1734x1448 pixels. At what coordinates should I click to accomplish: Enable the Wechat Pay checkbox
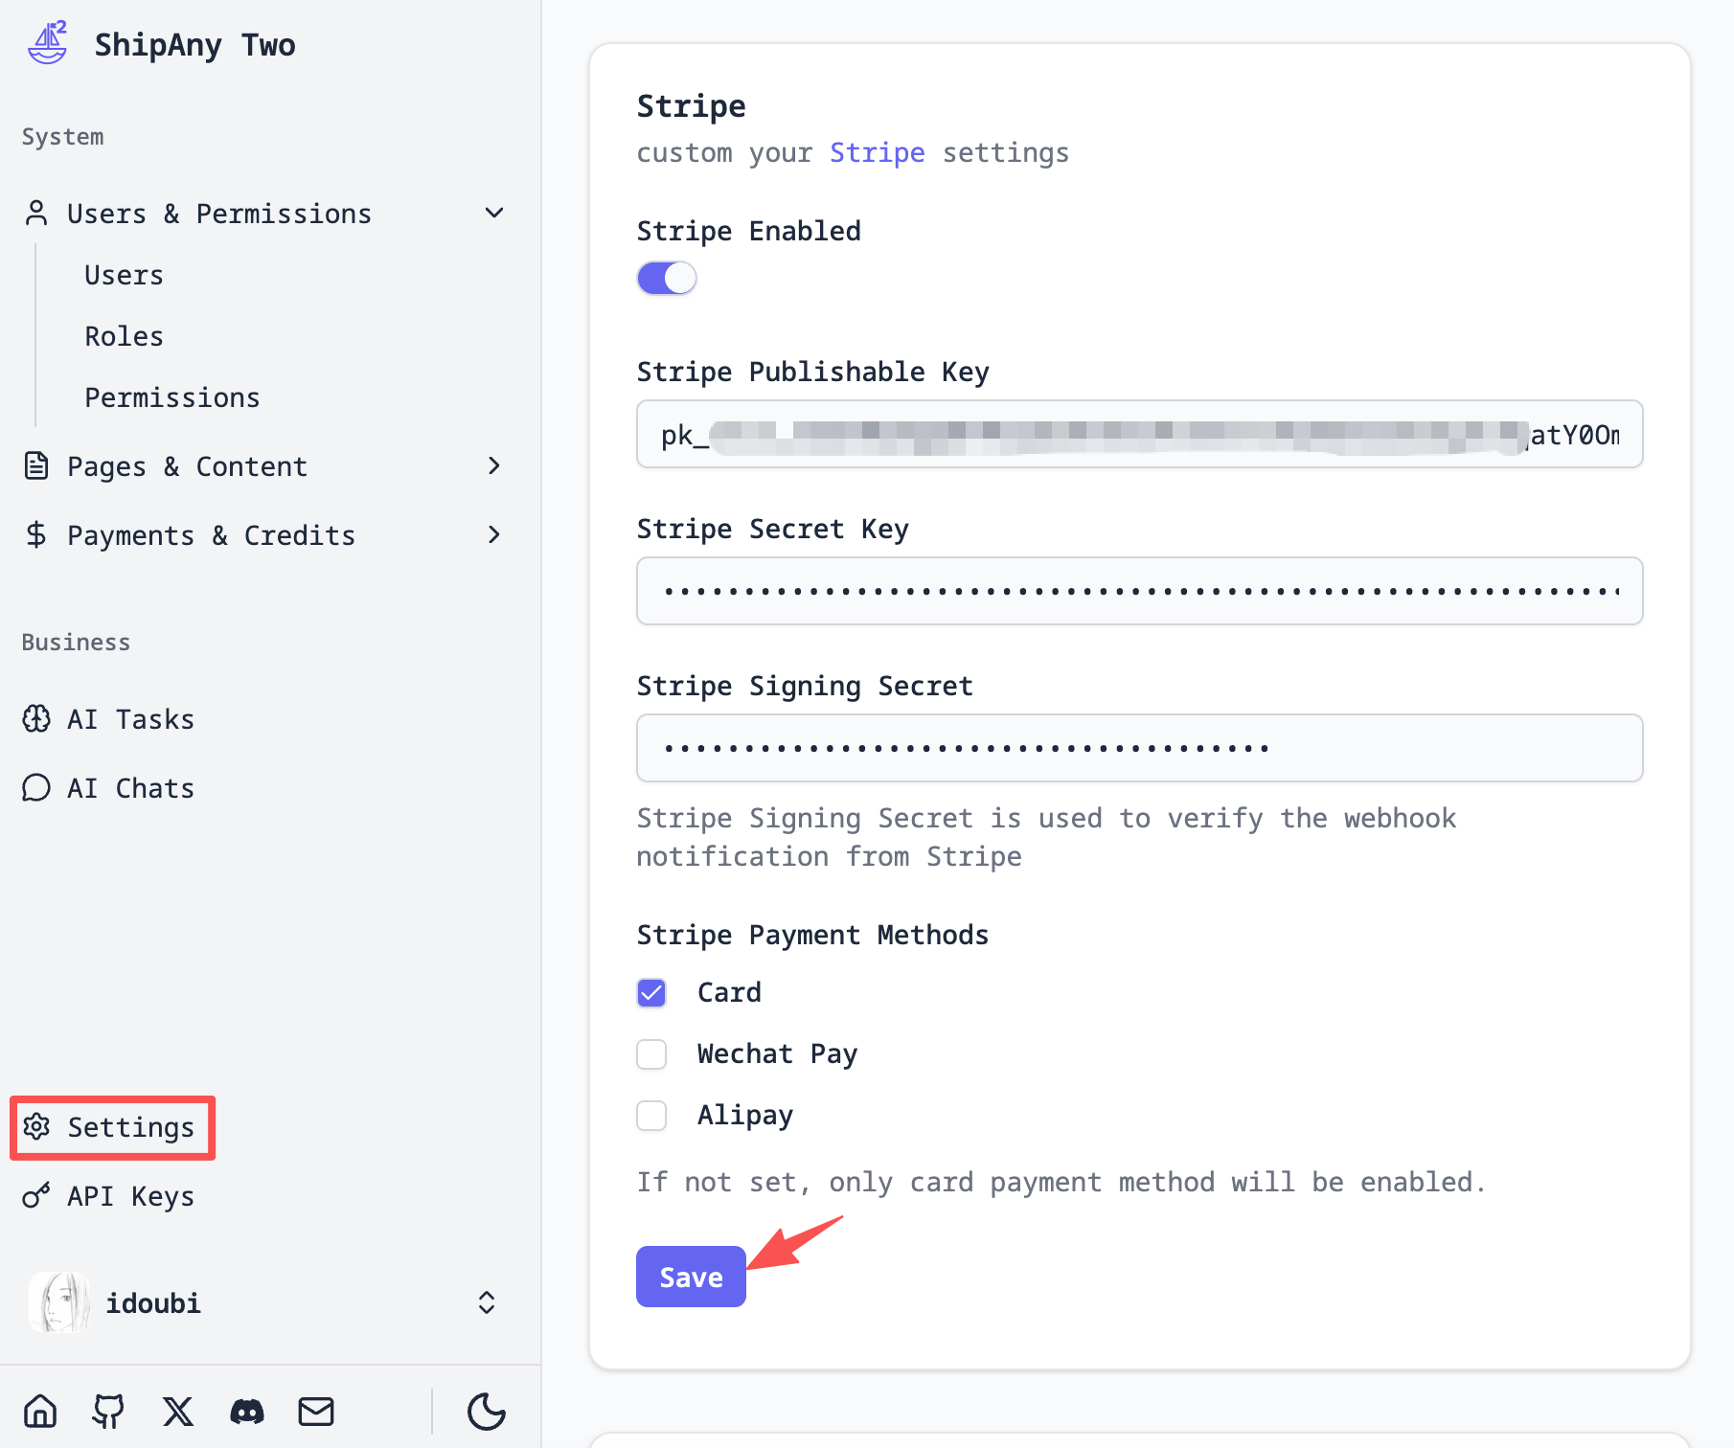tap(652, 1054)
